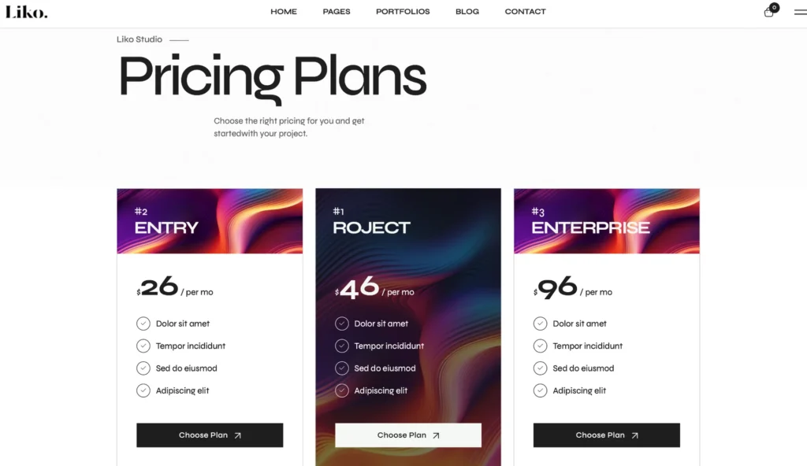Click check icon beside Entry's Sed do eiusmod
This screenshot has height=466, width=807.
click(143, 368)
